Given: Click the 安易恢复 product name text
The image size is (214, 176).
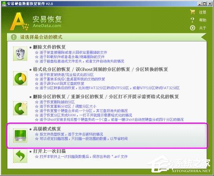Looking at the screenshot, I should coord(47,19).
